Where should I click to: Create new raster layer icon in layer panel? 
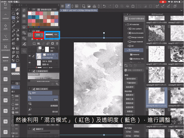click(34, 43)
